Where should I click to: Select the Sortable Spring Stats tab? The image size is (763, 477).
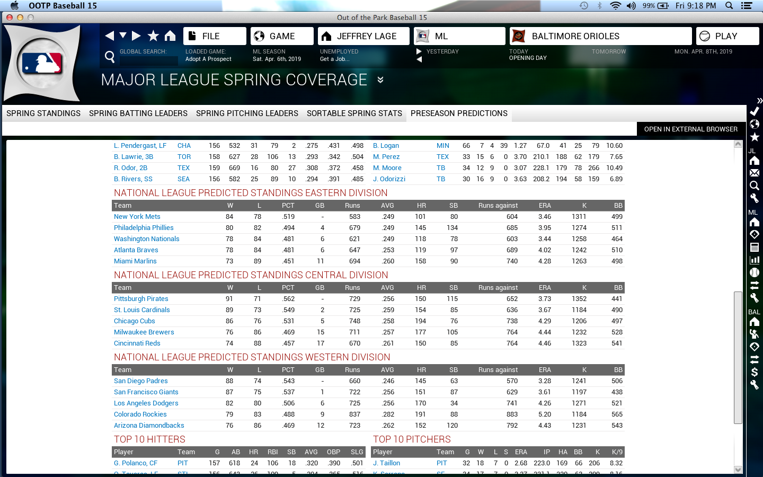[x=354, y=113]
